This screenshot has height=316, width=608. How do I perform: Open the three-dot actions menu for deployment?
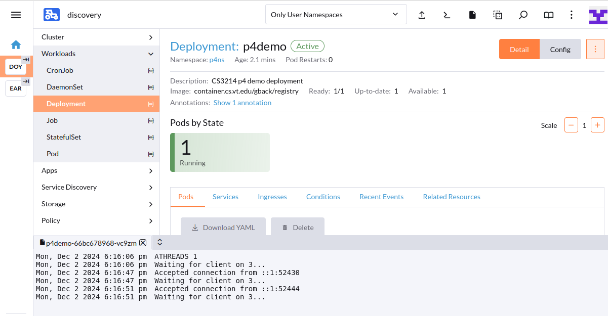pyautogui.click(x=595, y=49)
